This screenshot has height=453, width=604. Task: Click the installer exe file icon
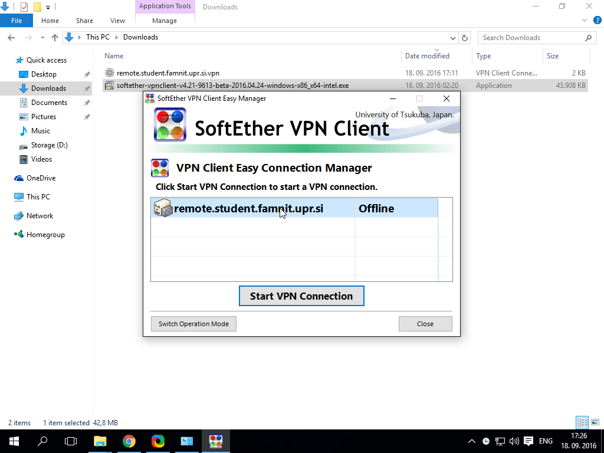(110, 86)
